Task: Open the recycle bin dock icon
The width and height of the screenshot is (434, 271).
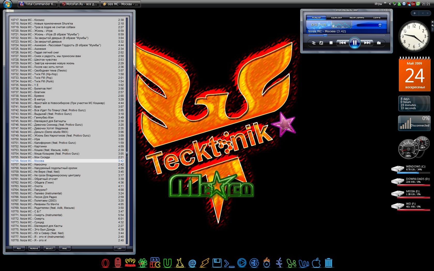Action: click(x=329, y=263)
